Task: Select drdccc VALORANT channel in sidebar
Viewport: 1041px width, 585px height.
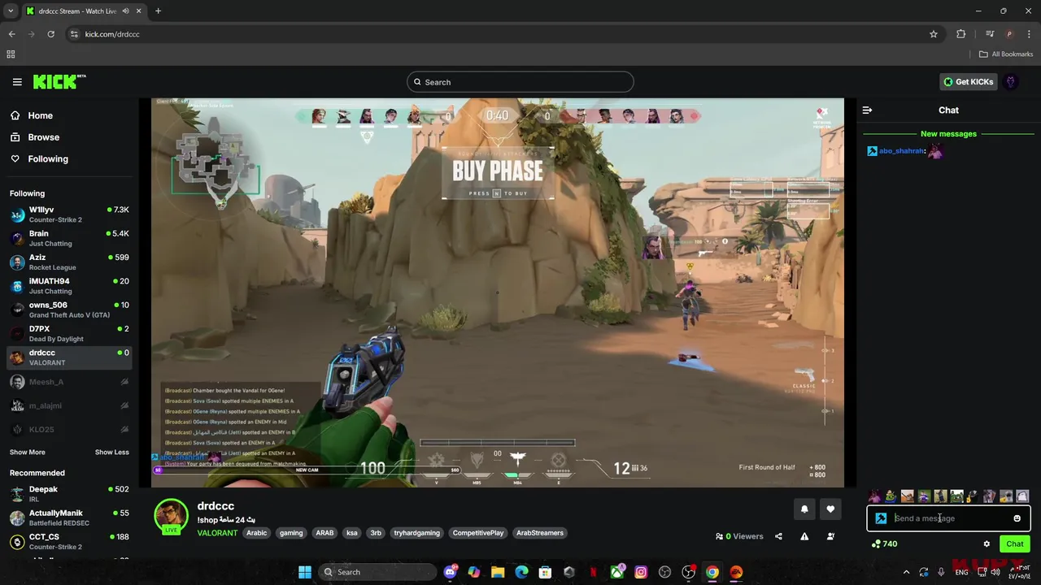Action: (70, 357)
